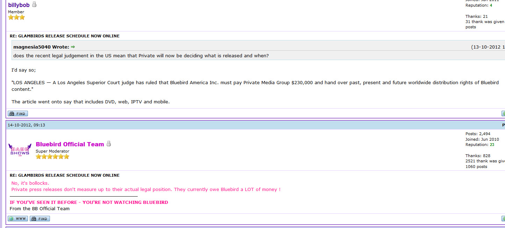Click the FIND button under the Bluebird post
Viewport: 505px width, 228px height.
pos(40,219)
